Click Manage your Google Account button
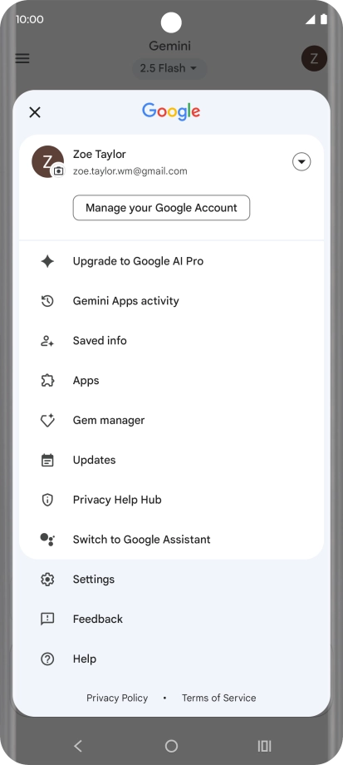The image size is (343, 765). pyautogui.click(x=161, y=208)
